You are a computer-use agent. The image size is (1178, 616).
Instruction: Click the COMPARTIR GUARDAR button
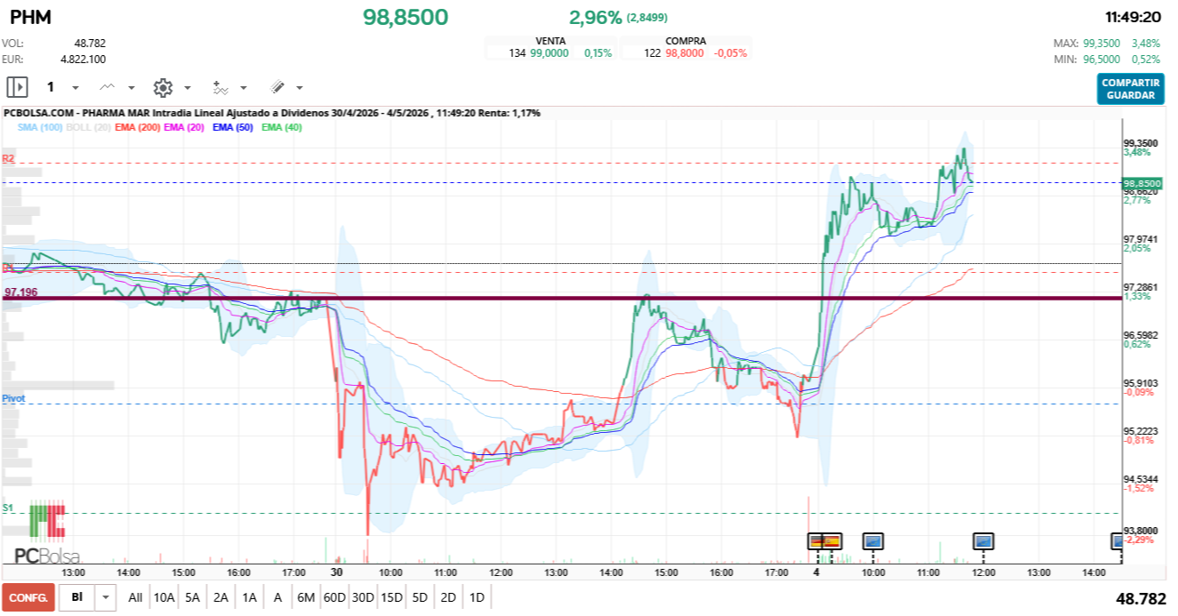[x=1130, y=89]
